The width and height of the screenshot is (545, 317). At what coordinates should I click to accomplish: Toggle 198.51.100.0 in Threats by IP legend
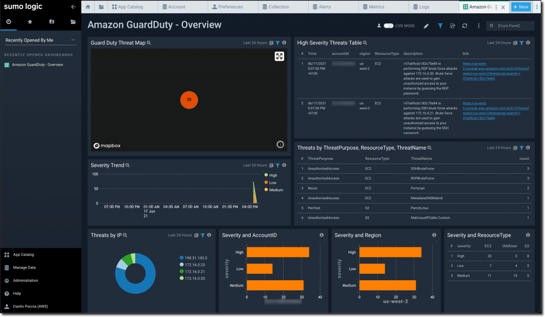[193, 258]
